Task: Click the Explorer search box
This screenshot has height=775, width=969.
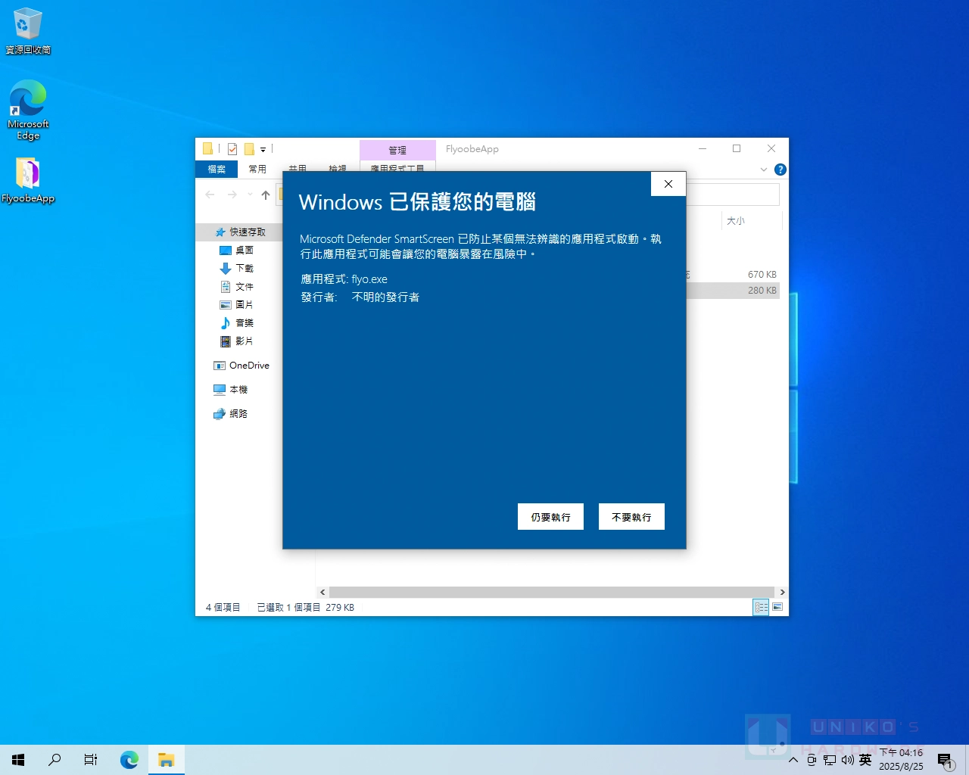Action: (x=733, y=195)
